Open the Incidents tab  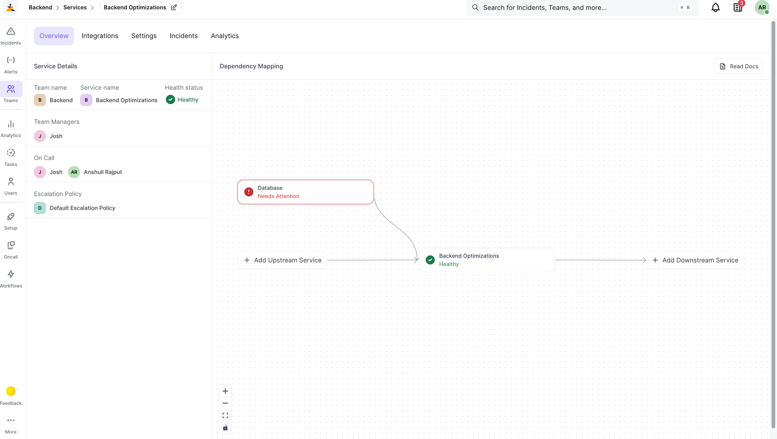point(184,36)
